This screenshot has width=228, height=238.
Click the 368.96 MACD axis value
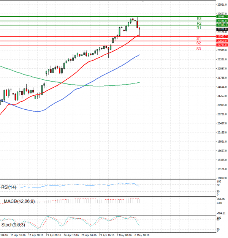pyautogui.click(x=221, y=199)
